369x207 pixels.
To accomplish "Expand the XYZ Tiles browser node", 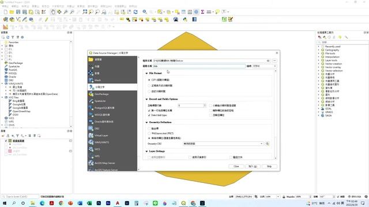I will pyautogui.click(x=2, y=97).
